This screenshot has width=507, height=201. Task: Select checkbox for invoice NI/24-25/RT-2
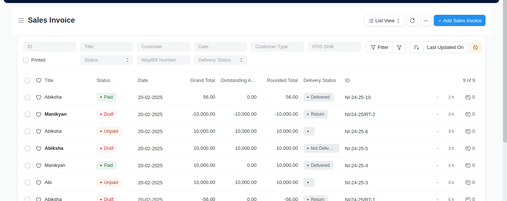tap(27, 114)
